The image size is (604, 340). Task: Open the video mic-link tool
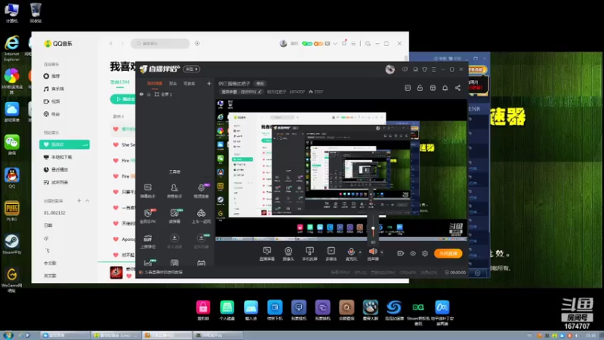click(201, 191)
